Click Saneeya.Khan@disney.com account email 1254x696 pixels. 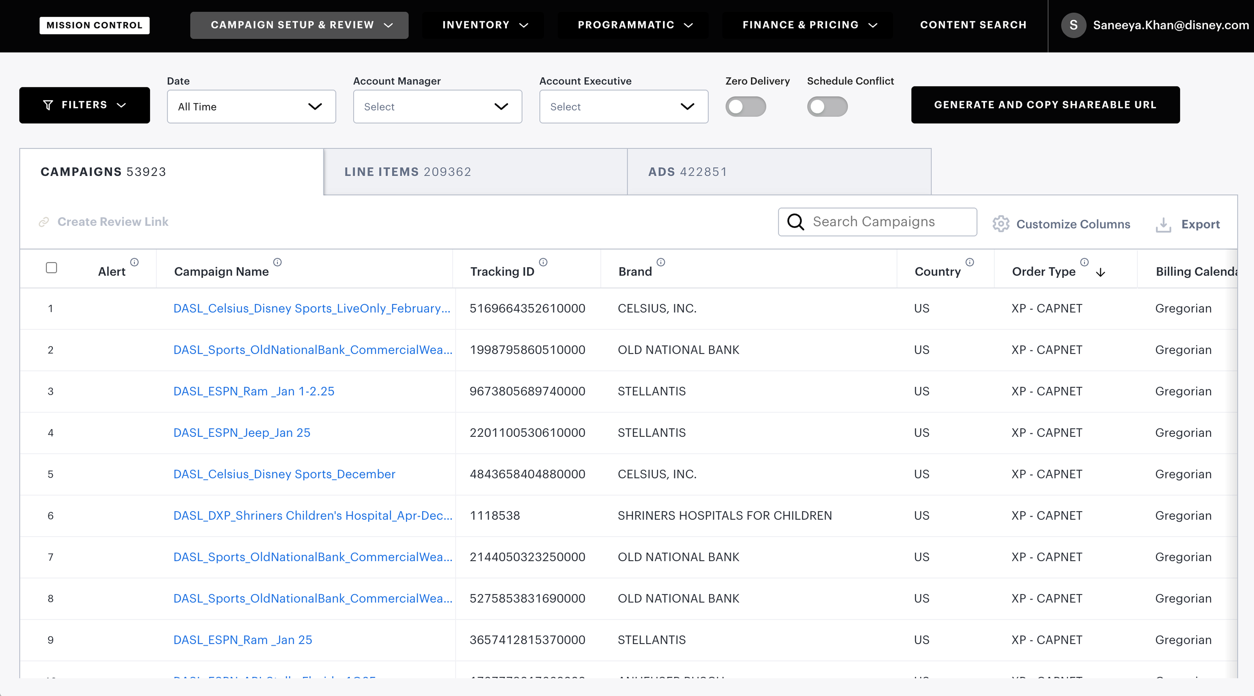coord(1171,25)
